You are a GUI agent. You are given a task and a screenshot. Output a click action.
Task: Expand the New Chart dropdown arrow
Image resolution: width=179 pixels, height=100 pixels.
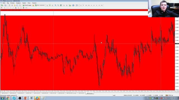[x=3, y=5]
